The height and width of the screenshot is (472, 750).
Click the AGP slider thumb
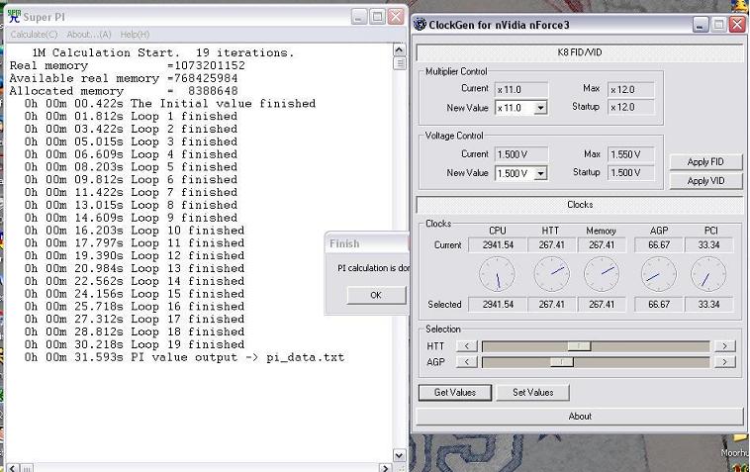(562, 362)
